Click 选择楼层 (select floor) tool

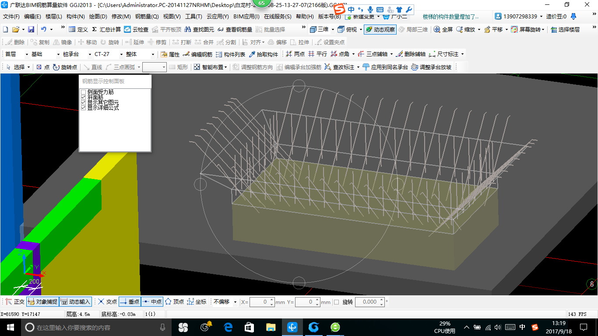[x=565, y=29]
